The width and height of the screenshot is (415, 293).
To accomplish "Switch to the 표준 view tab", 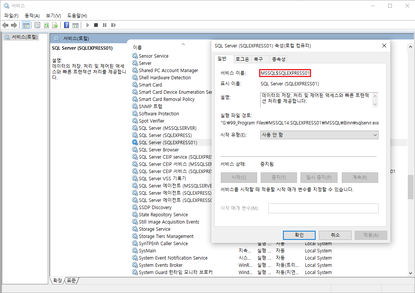I will [71, 280].
